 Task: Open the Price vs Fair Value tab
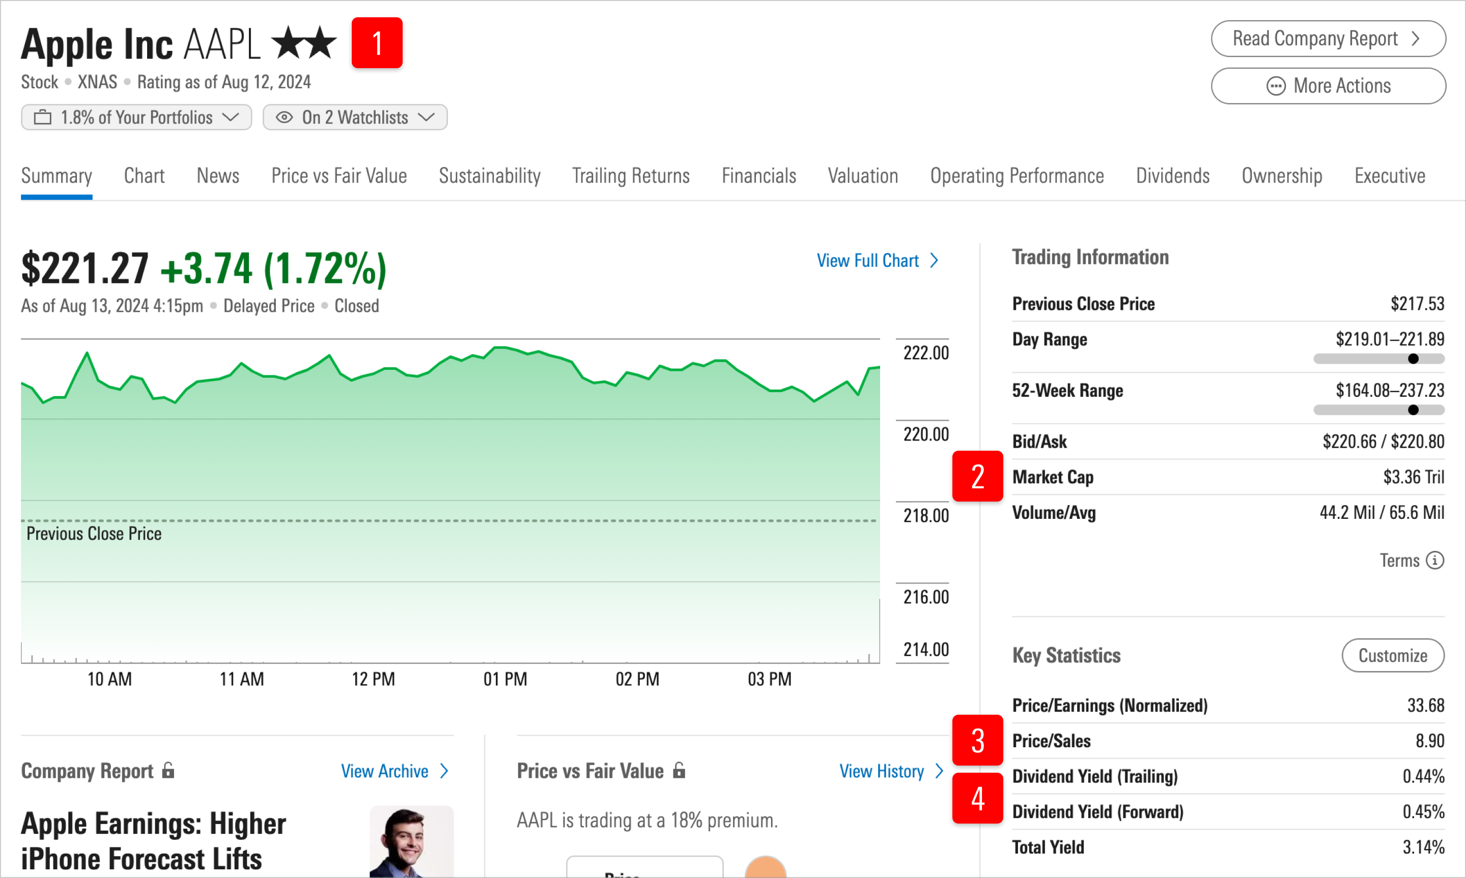pos(339,175)
